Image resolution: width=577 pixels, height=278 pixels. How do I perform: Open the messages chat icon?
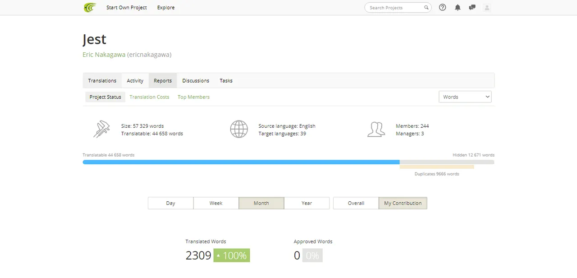472,7
